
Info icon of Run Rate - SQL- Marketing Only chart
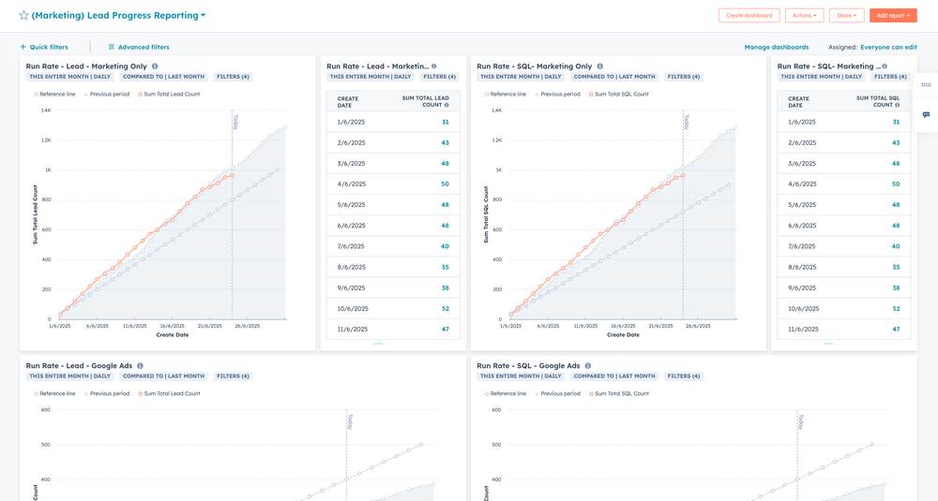point(600,66)
